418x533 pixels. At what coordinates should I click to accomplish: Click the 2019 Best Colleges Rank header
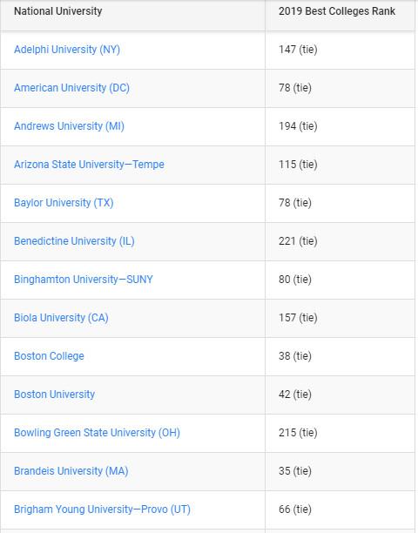(337, 11)
